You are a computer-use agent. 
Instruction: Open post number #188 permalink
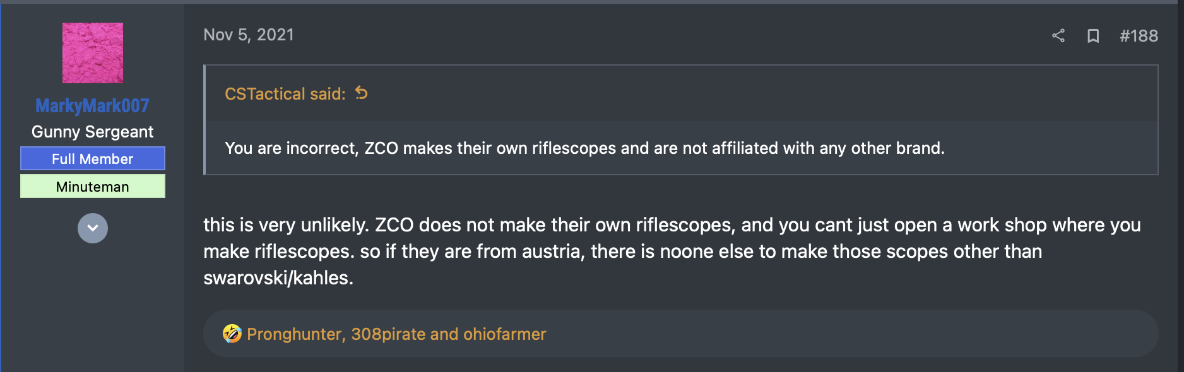point(1139,36)
